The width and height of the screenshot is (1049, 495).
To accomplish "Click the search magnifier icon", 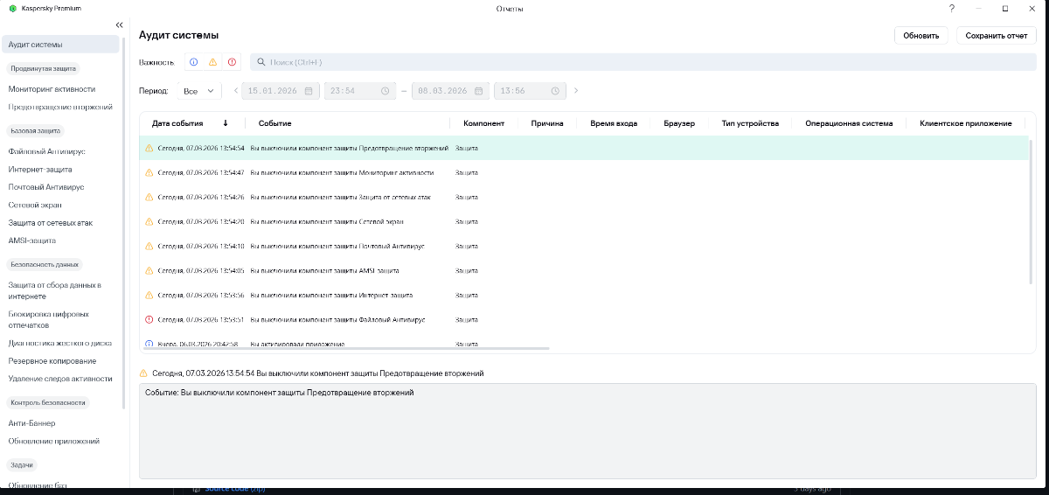I will click(261, 62).
